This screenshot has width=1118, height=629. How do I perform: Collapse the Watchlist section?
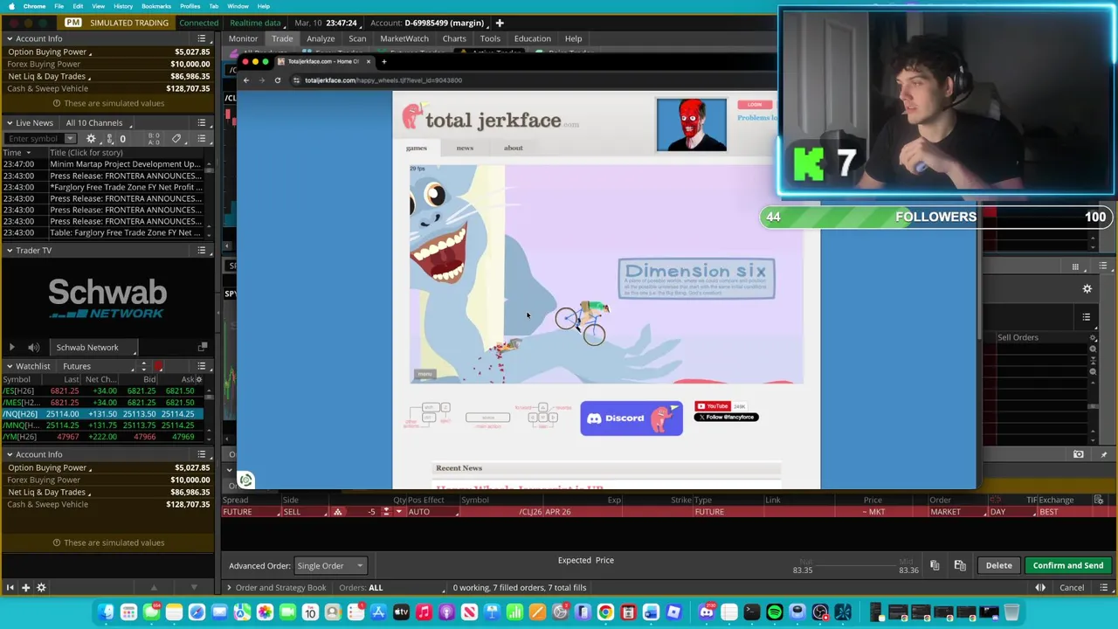click(9, 366)
